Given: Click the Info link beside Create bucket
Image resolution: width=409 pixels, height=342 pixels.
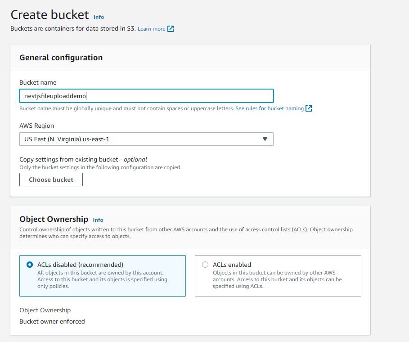Looking at the screenshot, I should [x=99, y=17].
